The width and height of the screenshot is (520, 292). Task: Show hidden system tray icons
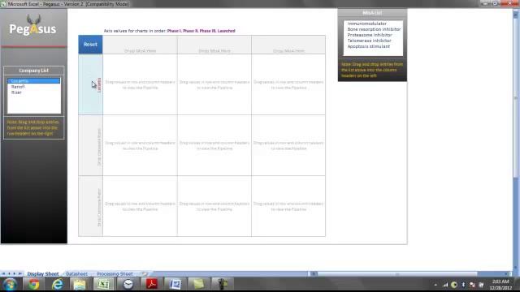click(x=435, y=285)
